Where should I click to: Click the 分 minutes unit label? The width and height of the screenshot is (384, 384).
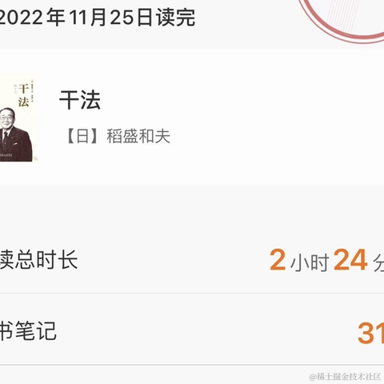(378, 262)
